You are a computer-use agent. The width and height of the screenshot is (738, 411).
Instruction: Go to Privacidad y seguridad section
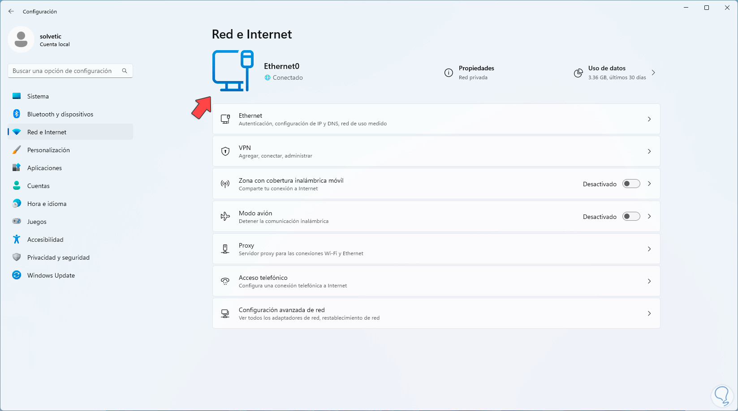tap(58, 257)
